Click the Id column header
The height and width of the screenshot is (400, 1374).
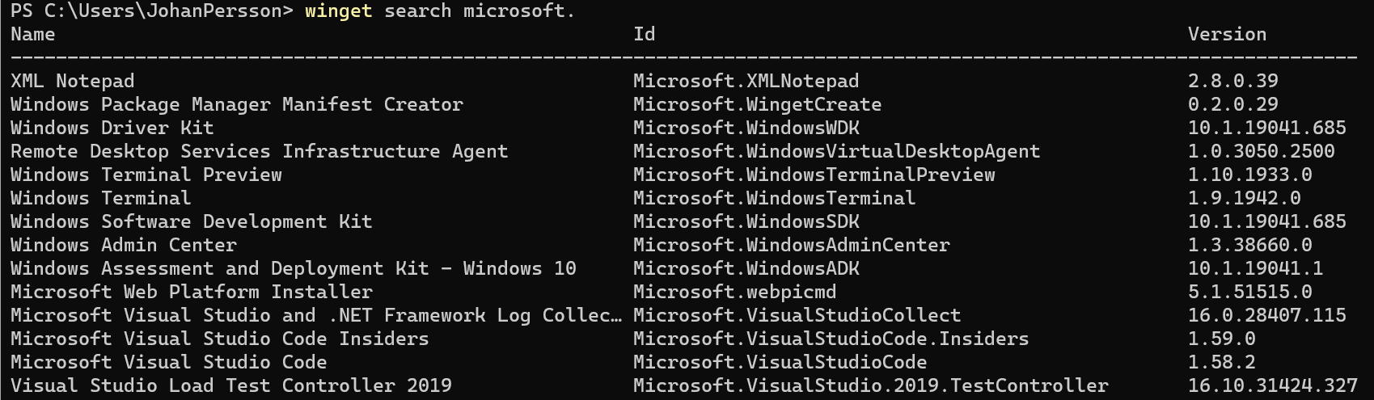(645, 35)
